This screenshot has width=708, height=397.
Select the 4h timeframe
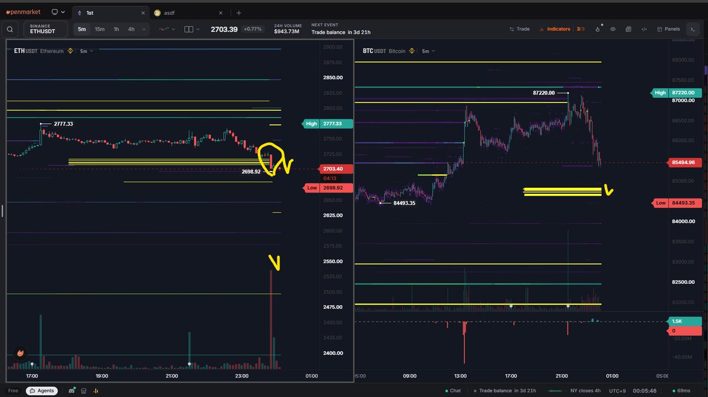click(x=131, y=29)
